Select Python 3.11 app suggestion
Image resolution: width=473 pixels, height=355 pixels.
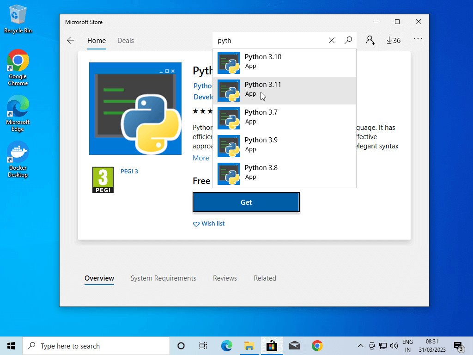(285, 91)
